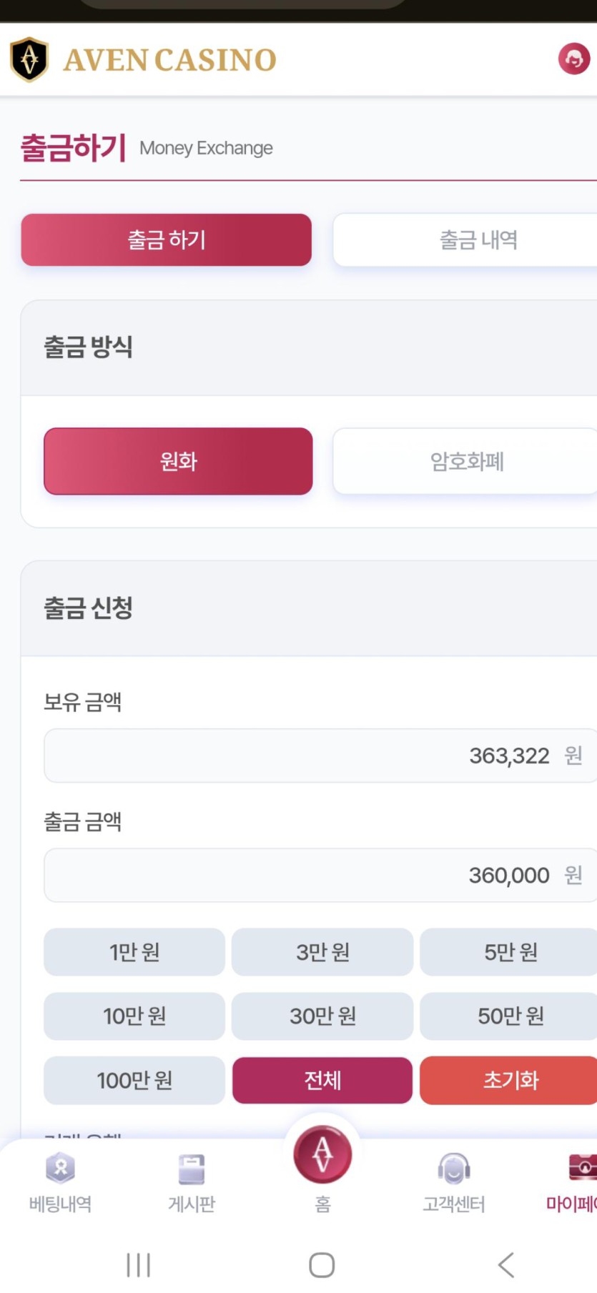Click the 보유 금액 balance field
This screenshot has height=1293, width=597.
pyautogui.click(x=320, y=756)
